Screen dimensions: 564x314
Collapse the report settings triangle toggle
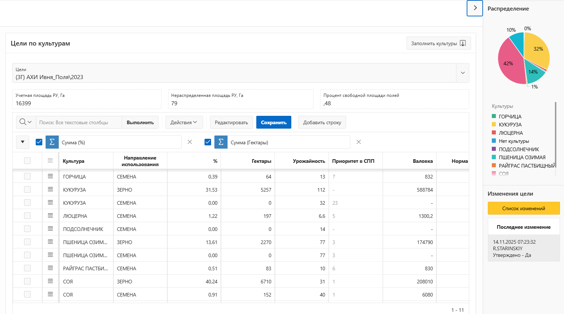(23, 142)
